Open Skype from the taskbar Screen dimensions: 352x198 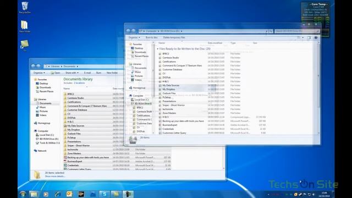click(105, 194)
